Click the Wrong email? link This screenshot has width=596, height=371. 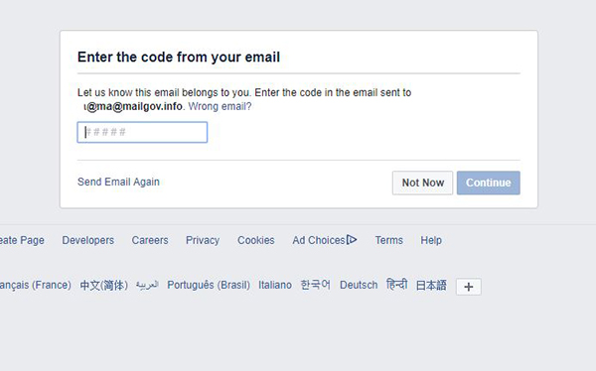tap(220, 106)
